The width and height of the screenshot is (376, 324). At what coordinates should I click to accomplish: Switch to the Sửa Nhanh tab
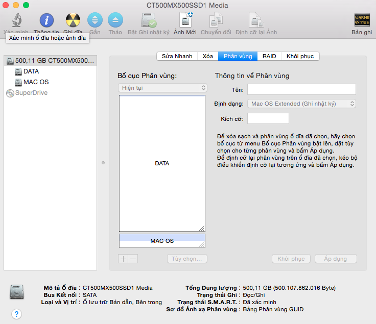click(177, 56)
